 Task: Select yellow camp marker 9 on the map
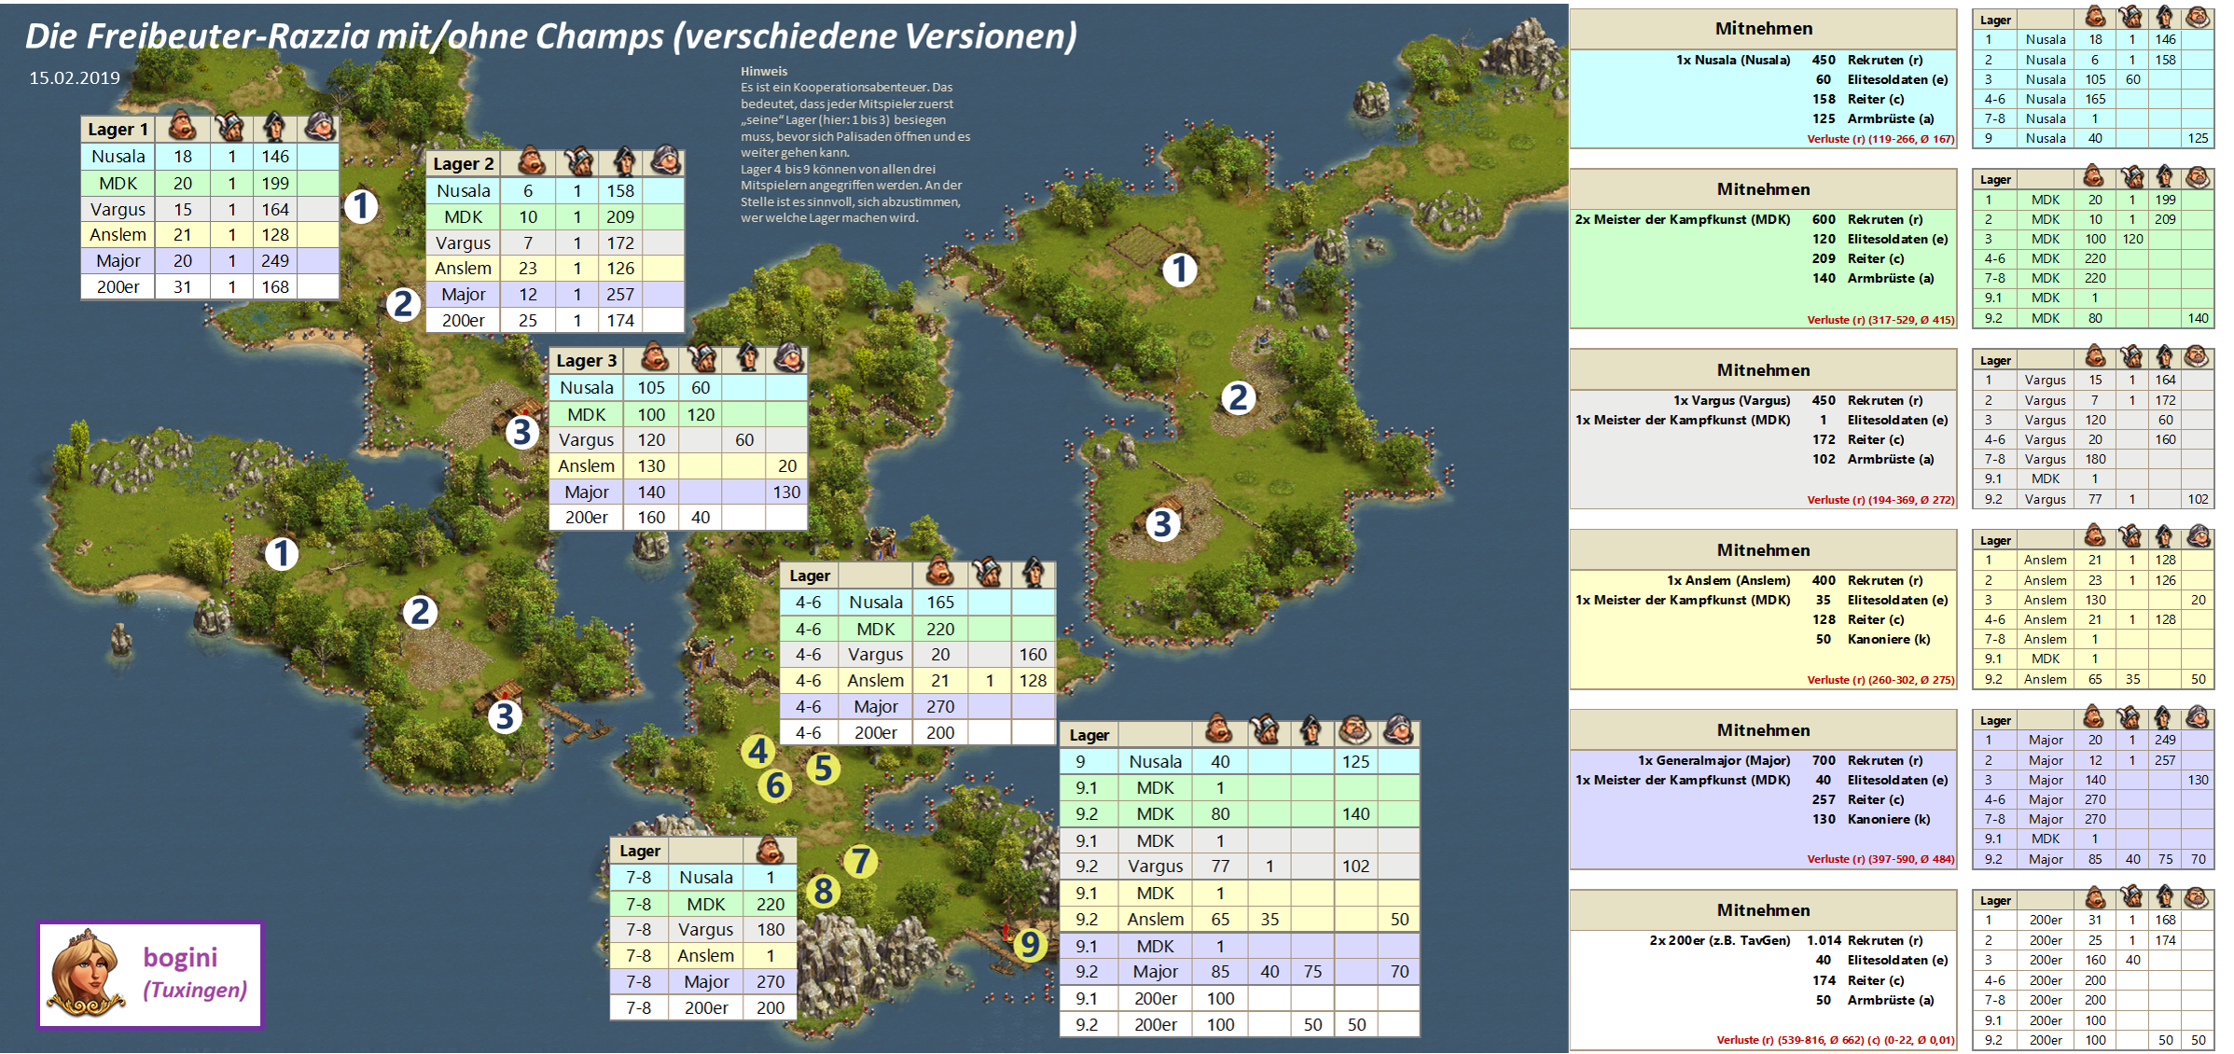pos(1030,944)
